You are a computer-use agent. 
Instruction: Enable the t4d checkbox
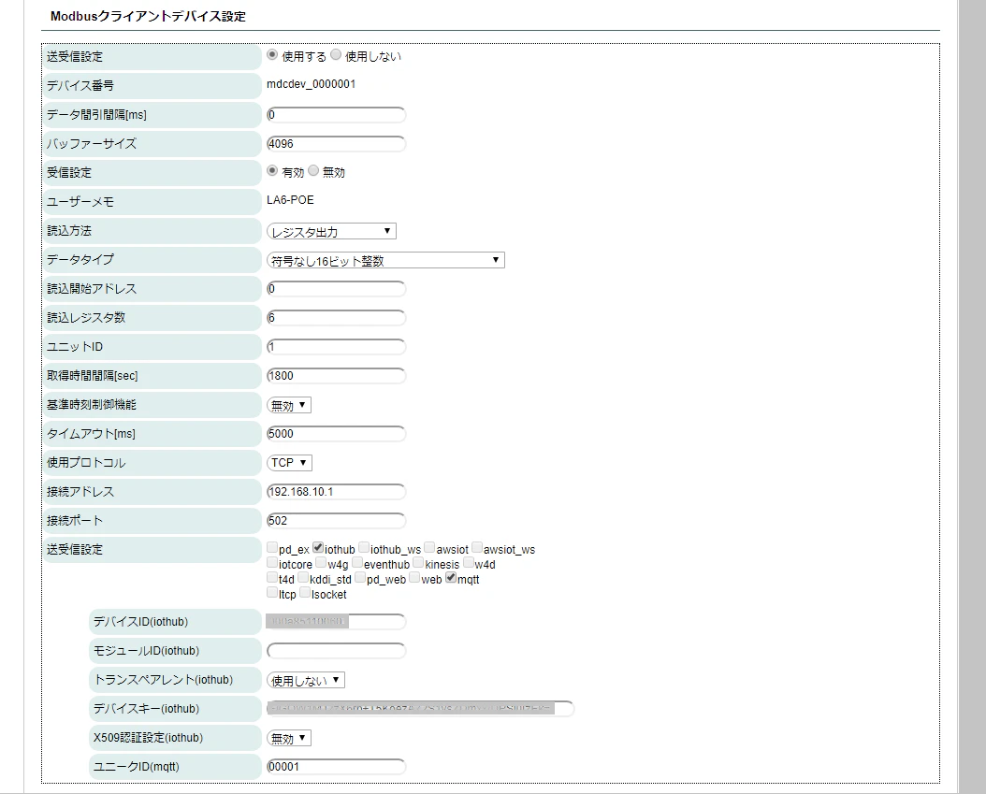[x=272, y=578]
